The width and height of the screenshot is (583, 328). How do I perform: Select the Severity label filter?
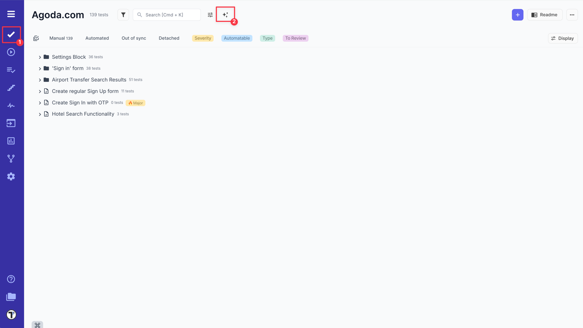click(203, 38)
